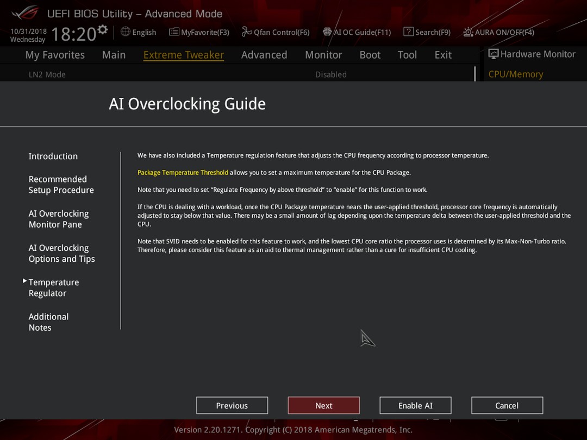Click the language globe icon
Screen dimensions: 587x440
[x=126, y=32]
